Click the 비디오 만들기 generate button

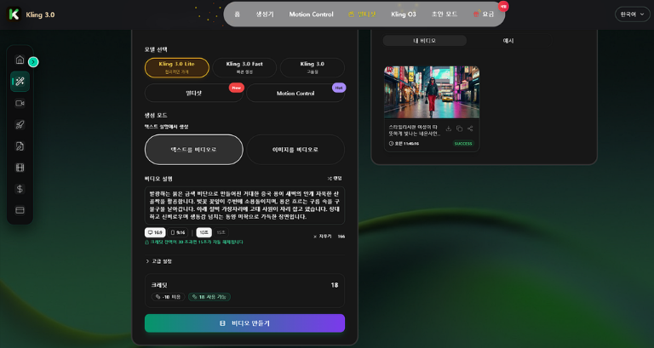point(245,323)
